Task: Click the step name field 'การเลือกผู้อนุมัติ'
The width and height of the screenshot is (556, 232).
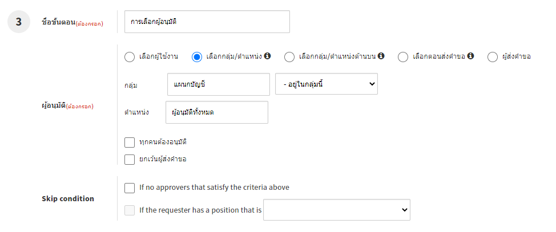Action: (207, 22)
